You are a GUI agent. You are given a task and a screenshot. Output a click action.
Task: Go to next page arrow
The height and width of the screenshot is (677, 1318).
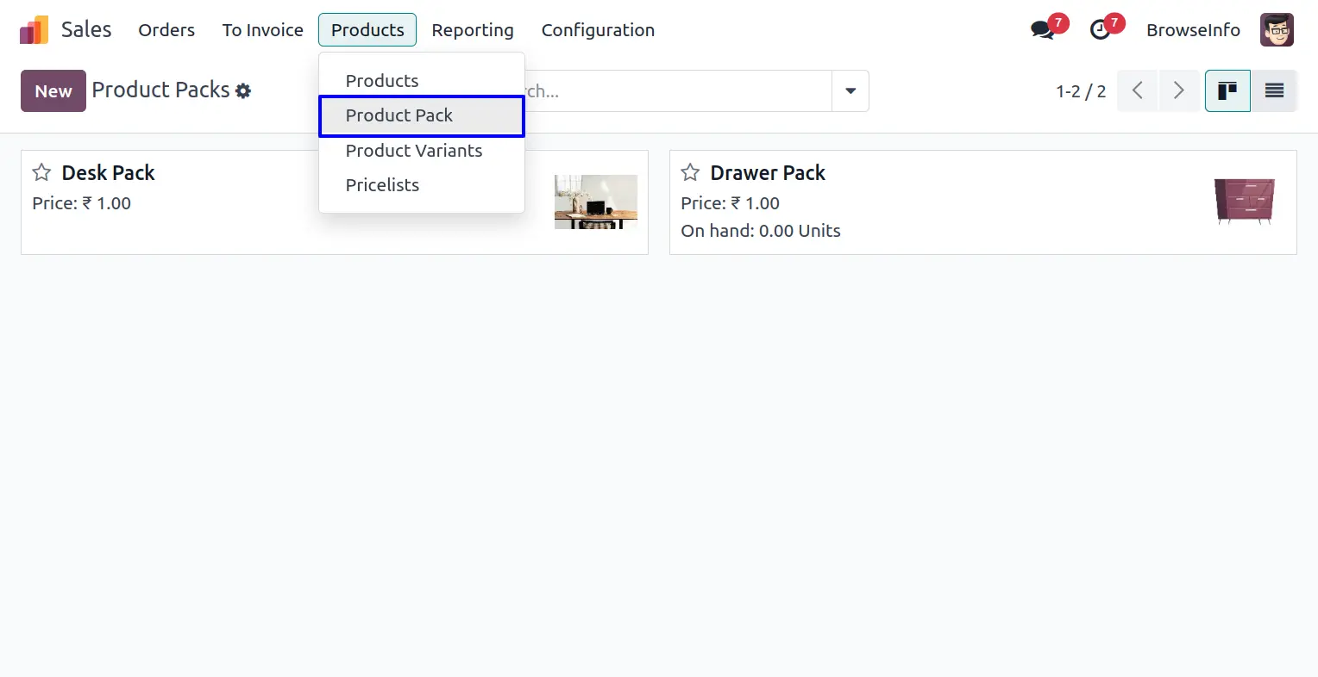point(1178,90)
